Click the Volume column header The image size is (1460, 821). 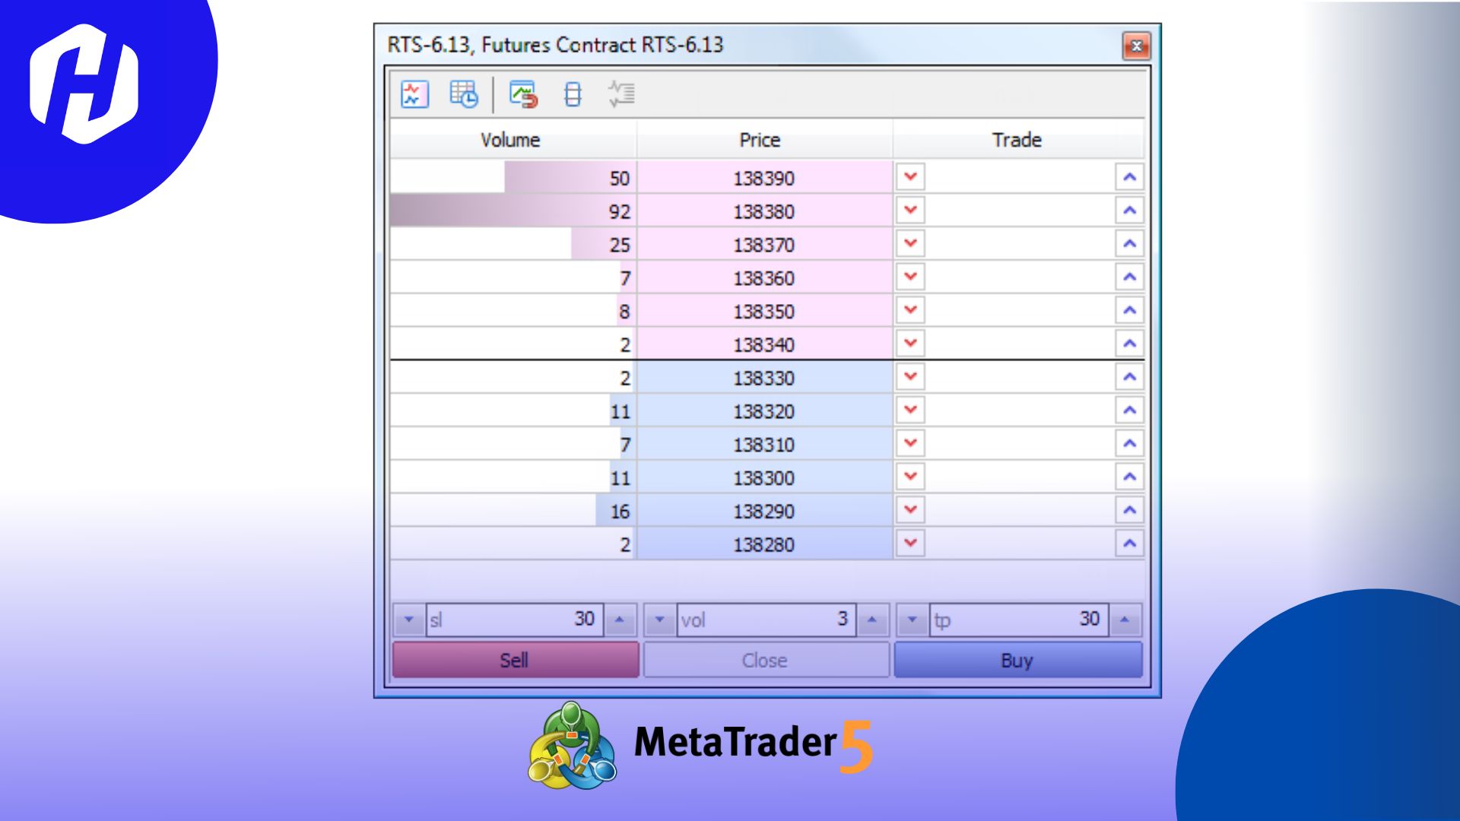511,140
